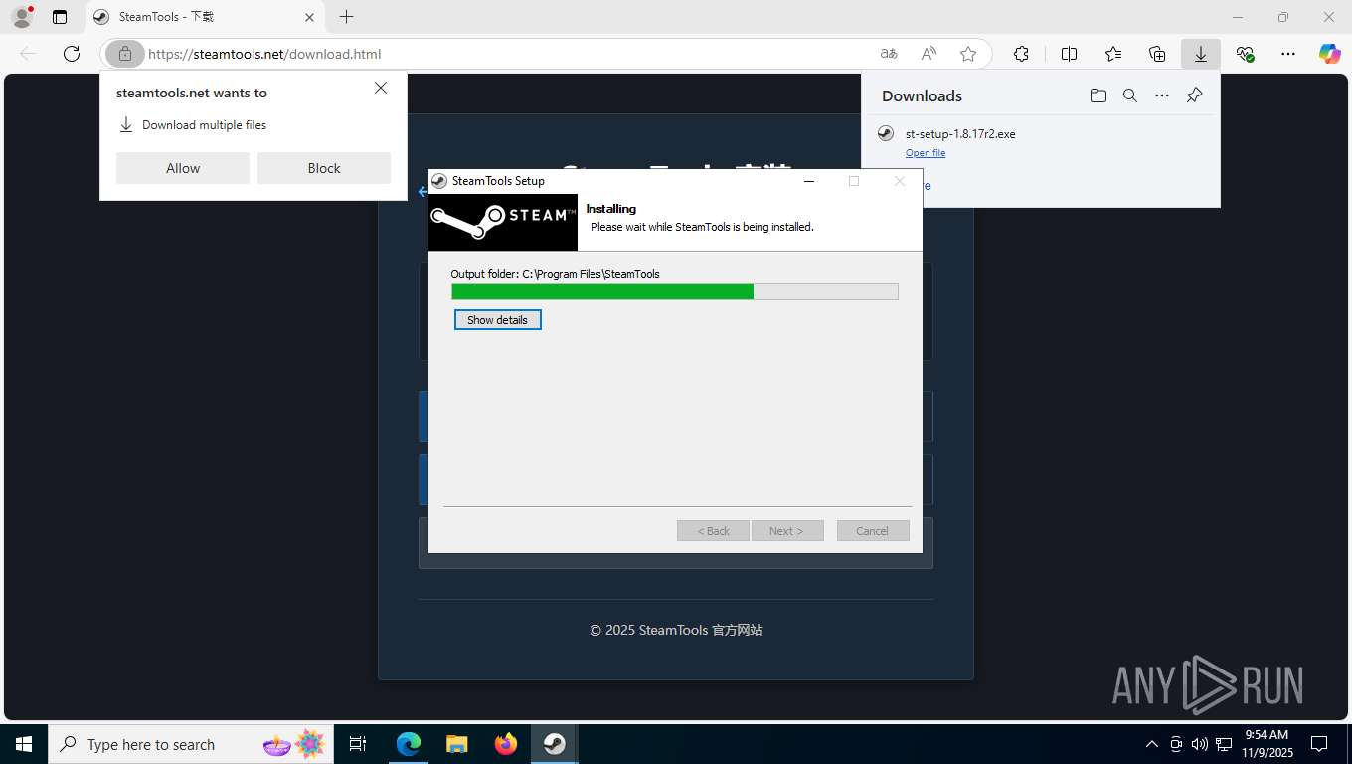The width and height of the screenshot is (1352, 764).
Task: Launch Firefox from taskbar
Action: (506, 744)
